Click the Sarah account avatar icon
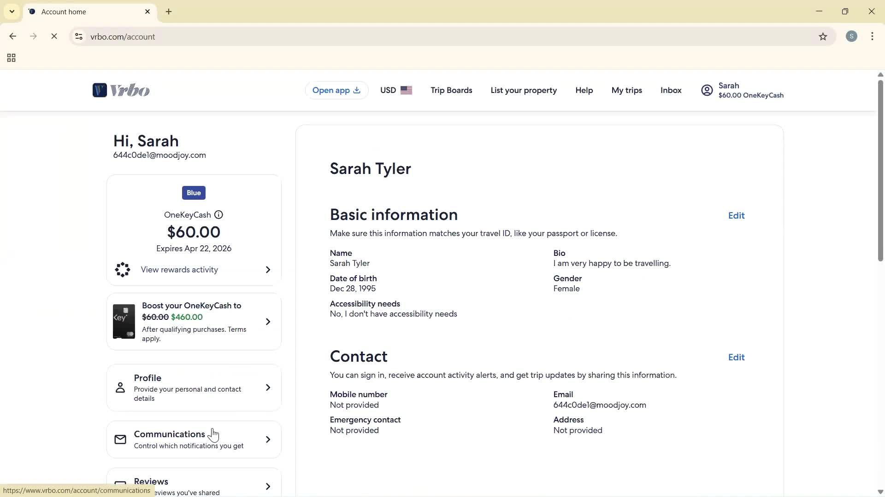 [x=707, y=90]
